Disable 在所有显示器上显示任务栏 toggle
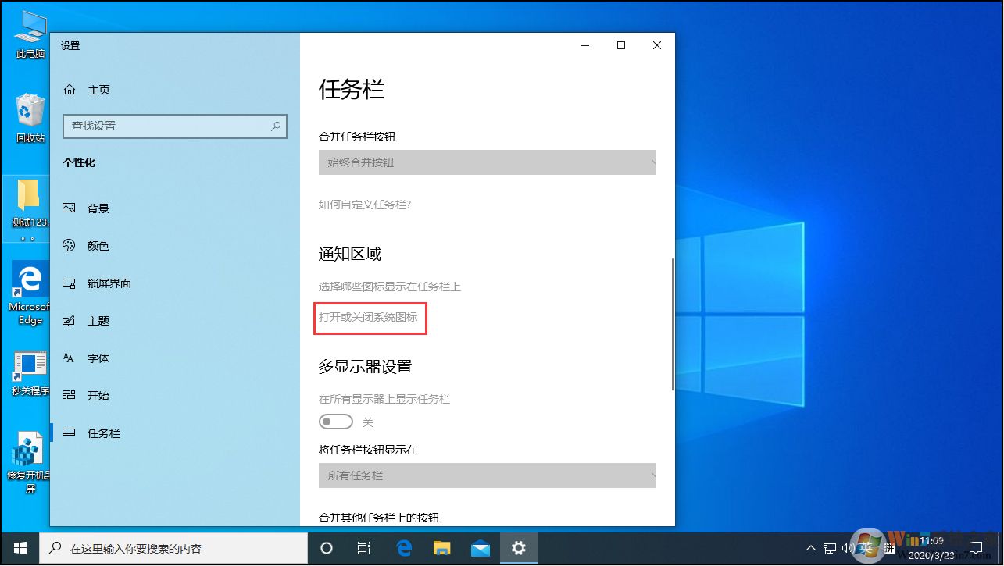Viewport: 1004px width, 566px height. point(336,421)
